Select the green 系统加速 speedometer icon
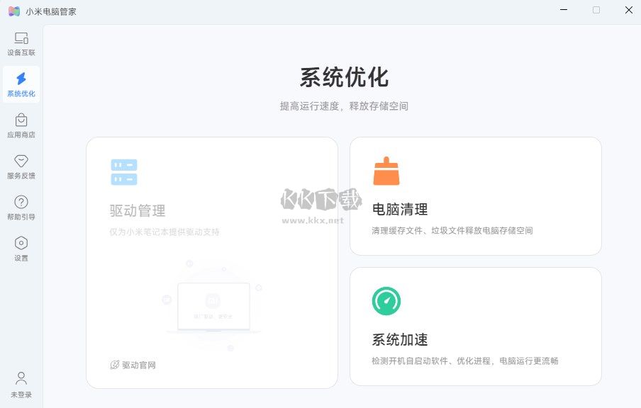This screenshot has height=408, width=641. [386, 300]
